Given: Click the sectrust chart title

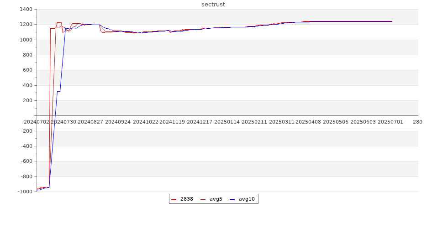Looking at the screenshot, I should coord(213,5).
